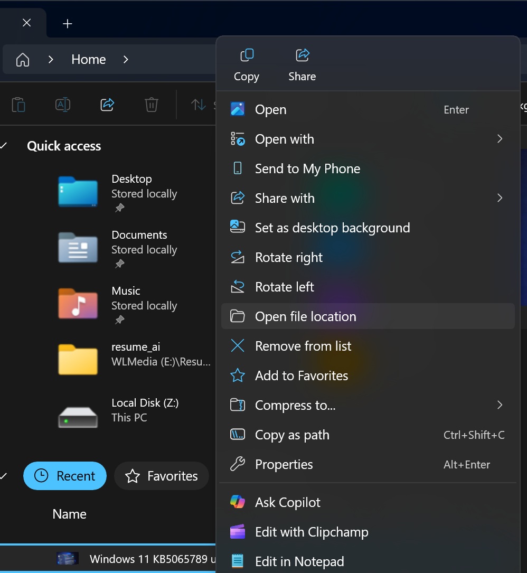Switch to the Favorites filter pill

point(162,476)
